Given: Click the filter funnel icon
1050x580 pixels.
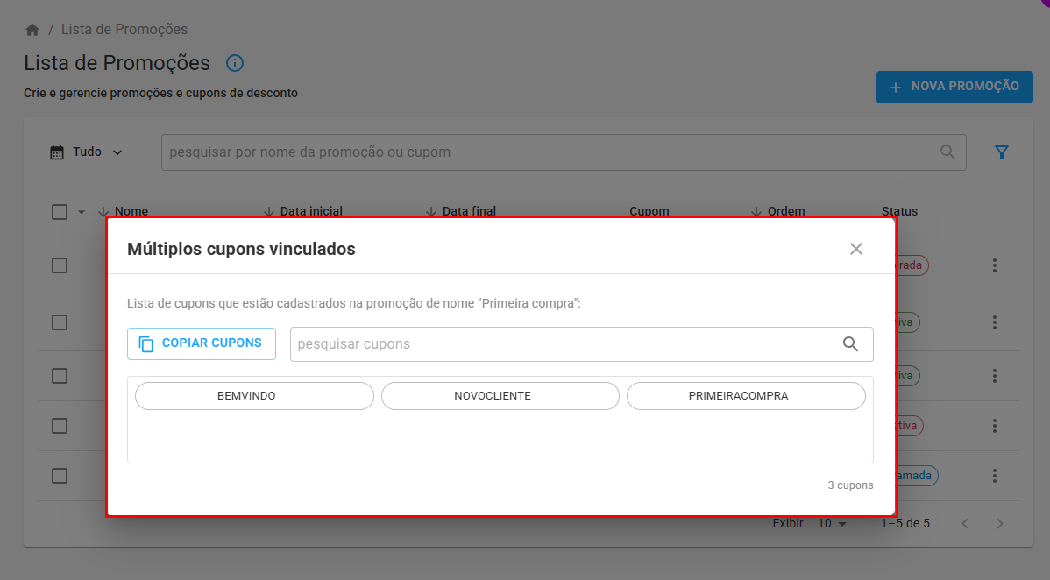Looking at the screenshot, I should 1001,152.
